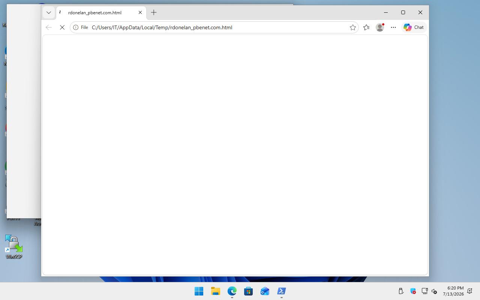Open the clock showing 6:20 PM
Screen dimensions: 480x300
click(x=453, y=291)
